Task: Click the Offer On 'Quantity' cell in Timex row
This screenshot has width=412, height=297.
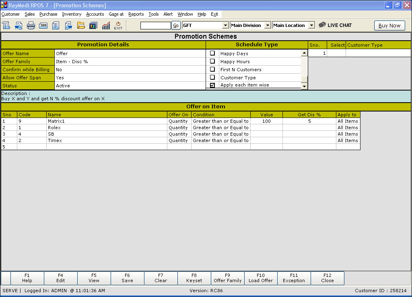Action: point(179,140)
